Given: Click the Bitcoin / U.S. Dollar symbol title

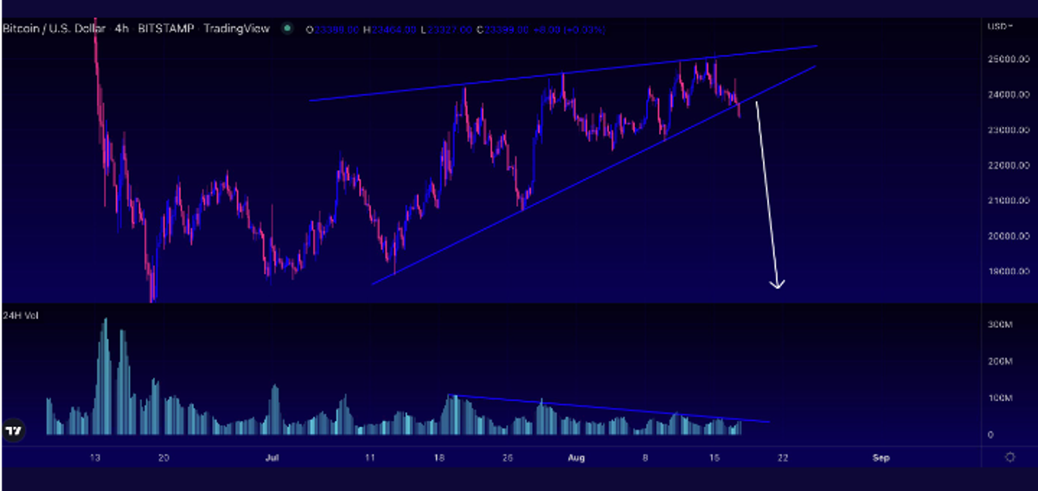Looking at the screenshot, I should [x=50, y=29].
